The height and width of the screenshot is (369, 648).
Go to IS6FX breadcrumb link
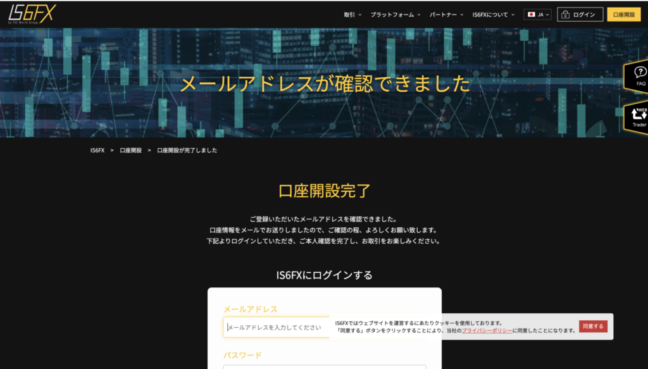click(97, 151)
